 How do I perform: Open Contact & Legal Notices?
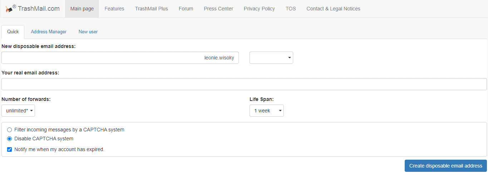click(334, 9)
